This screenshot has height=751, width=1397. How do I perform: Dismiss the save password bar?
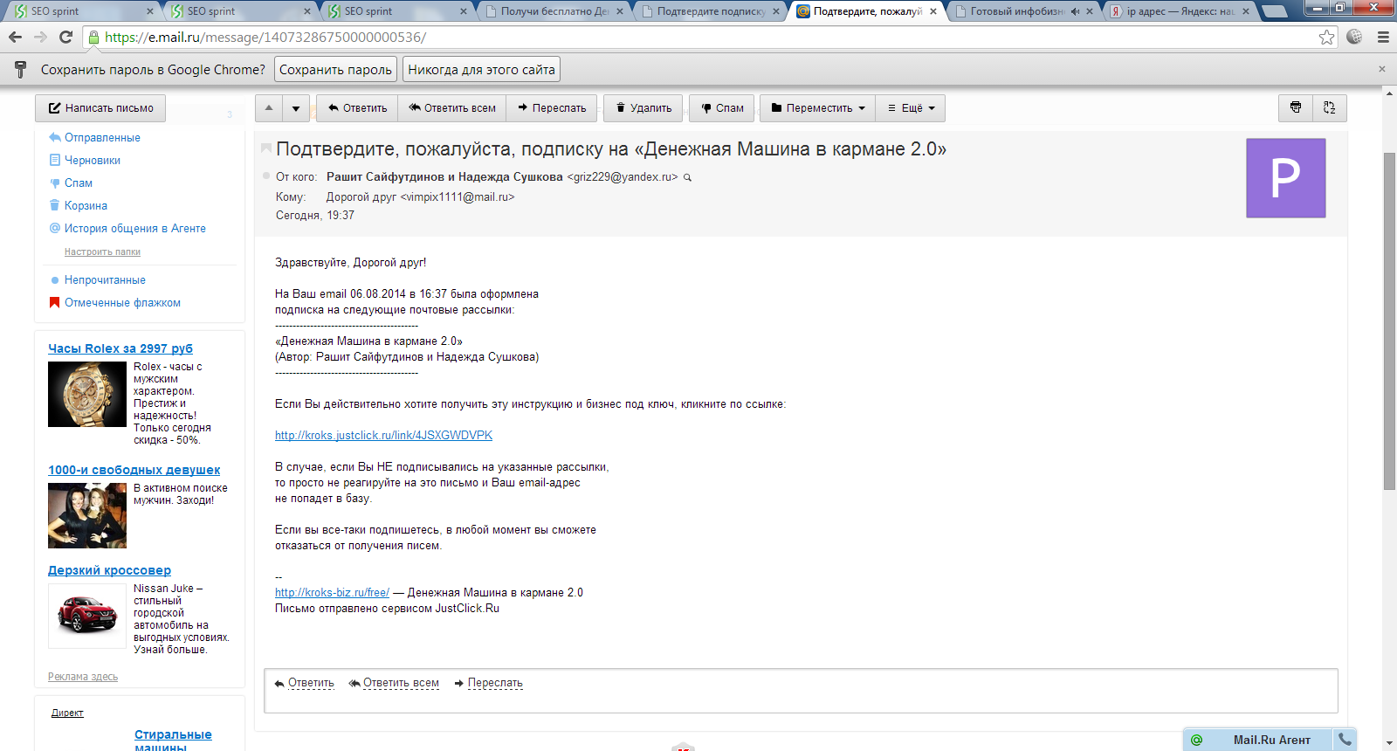1382,69
